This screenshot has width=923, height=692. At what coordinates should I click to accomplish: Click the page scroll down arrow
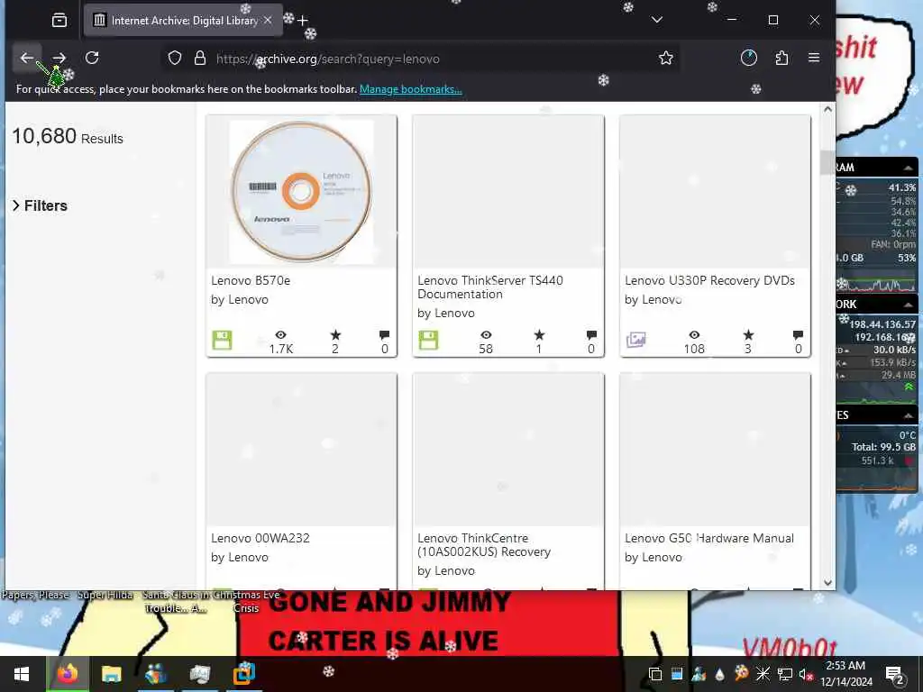(827, 583)
